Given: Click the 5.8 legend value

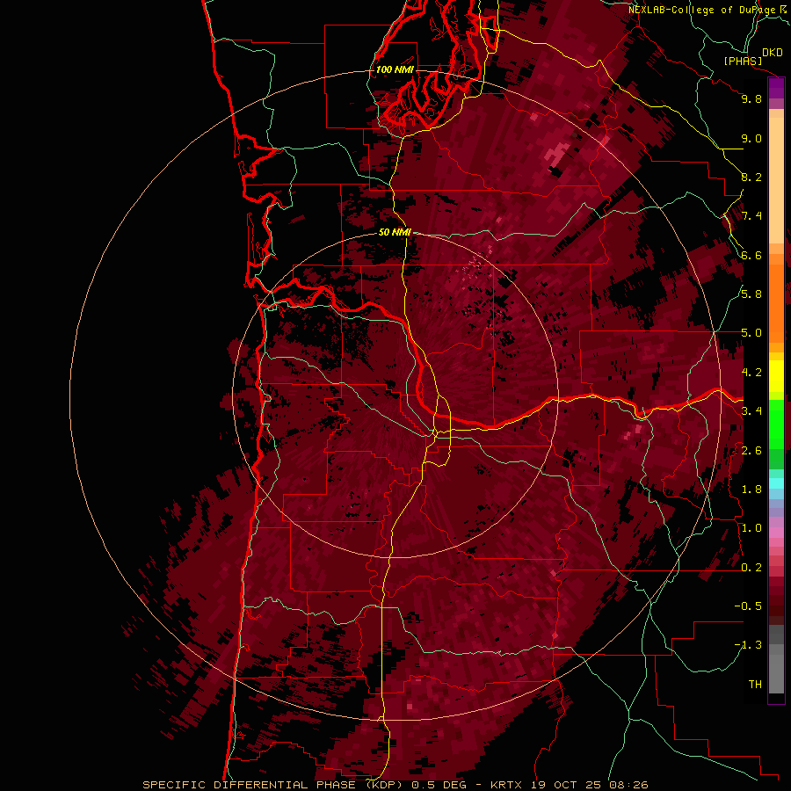Looking at the screenshot, I should coord(751,294).
